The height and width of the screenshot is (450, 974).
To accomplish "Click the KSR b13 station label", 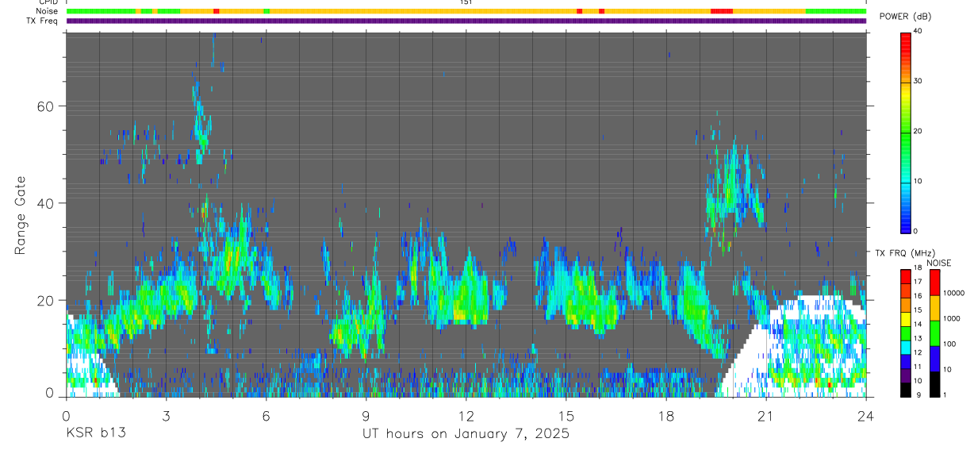I will pyautogui.click(x=95, y=433).
